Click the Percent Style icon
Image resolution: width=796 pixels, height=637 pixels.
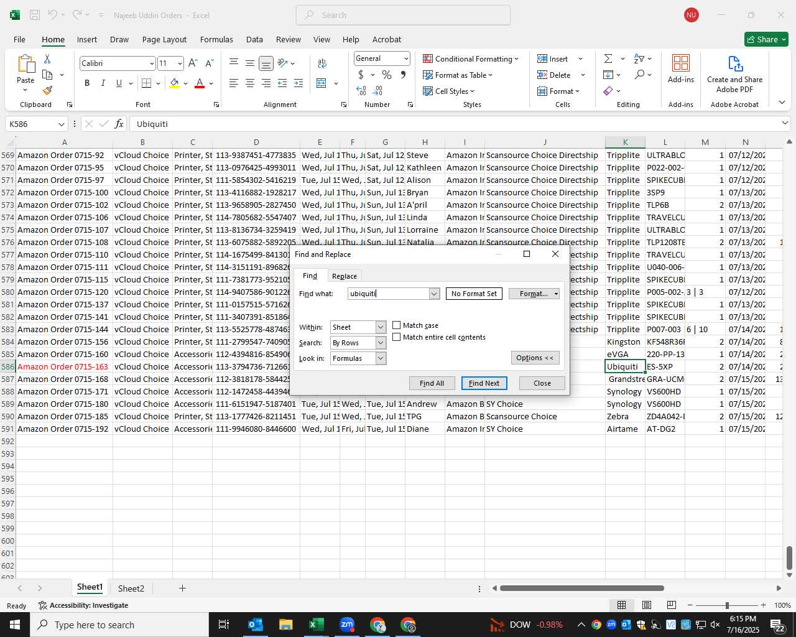tap(387, 75)
